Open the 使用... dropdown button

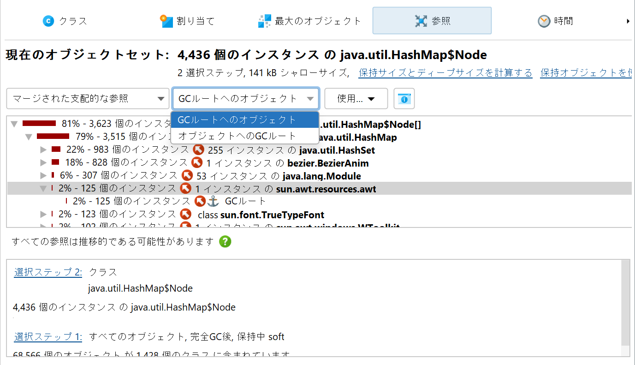(356, 98)
